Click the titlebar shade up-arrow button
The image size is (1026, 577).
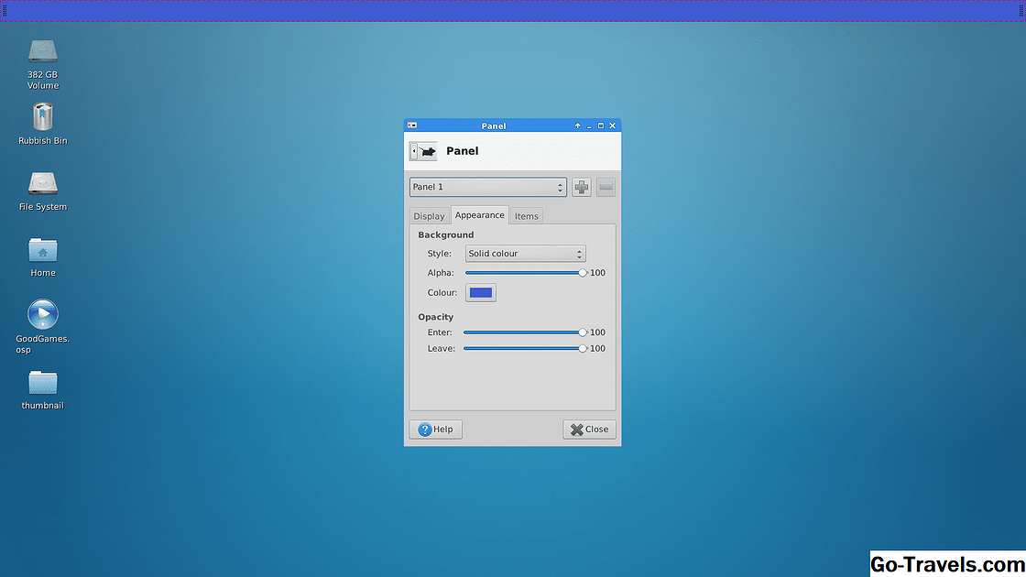click(x=578, y=125)
